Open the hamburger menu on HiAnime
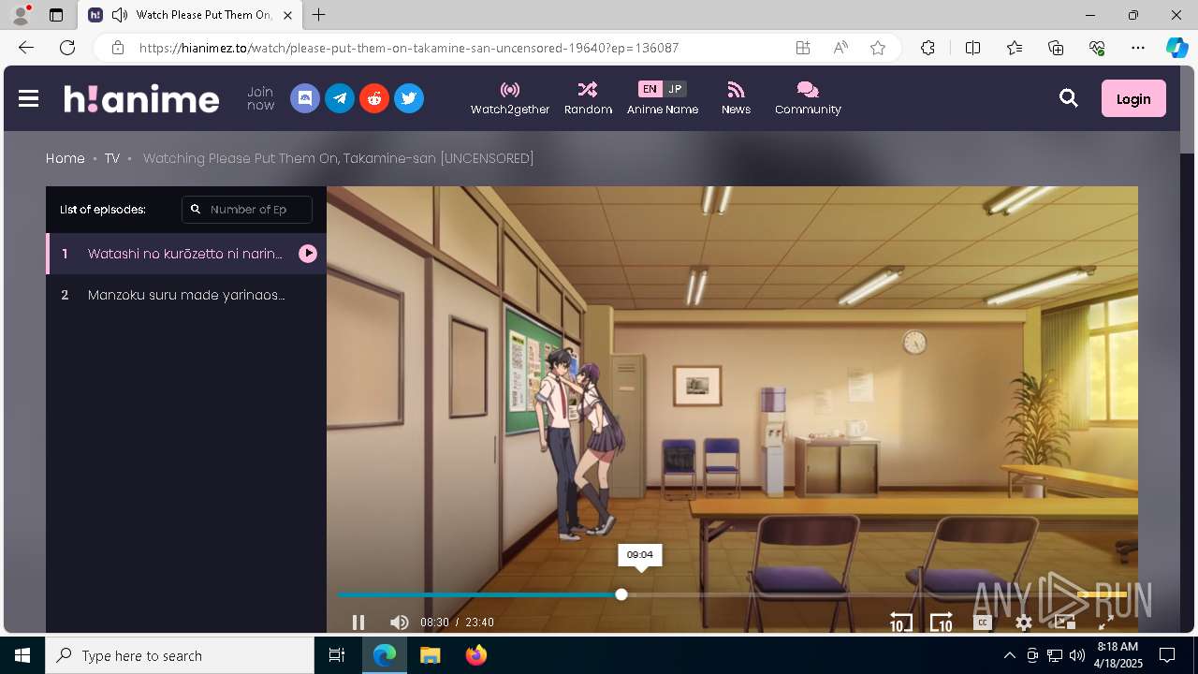Image resolution: width=1198 pixels, height=674 pixels. pyautogui.click(x=28, y=98)
